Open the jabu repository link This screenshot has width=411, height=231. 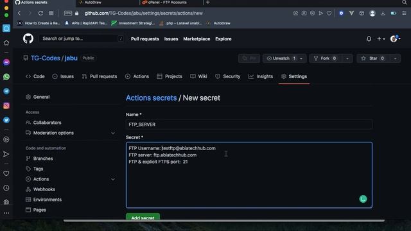tap(71, 58)
